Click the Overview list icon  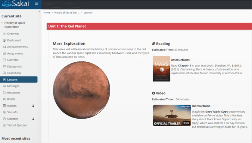tap(4, 34)
